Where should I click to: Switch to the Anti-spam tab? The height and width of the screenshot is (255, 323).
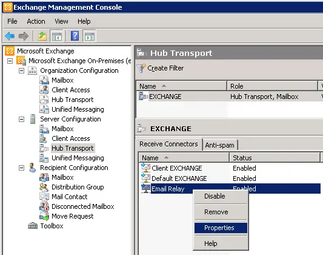click(x=219, y=145)
